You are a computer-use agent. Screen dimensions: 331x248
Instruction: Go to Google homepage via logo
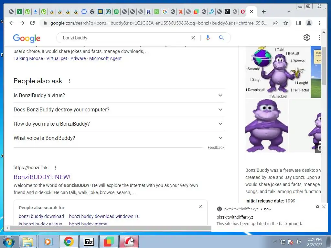(x=27, y=38)
